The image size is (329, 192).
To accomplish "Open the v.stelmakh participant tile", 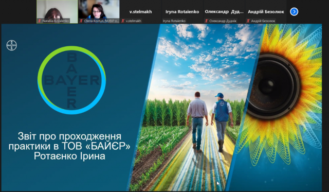I will [x=140, y=11].
